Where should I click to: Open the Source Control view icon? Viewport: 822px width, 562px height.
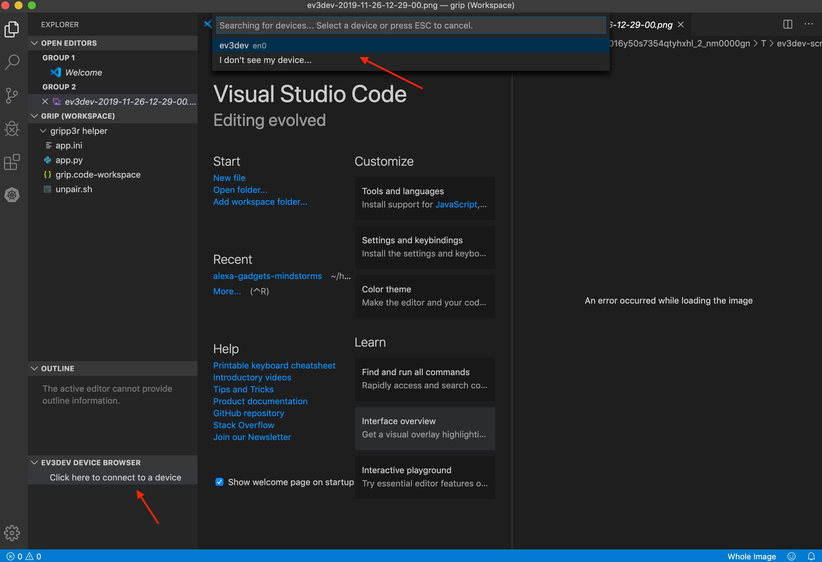tap(12, 95)
